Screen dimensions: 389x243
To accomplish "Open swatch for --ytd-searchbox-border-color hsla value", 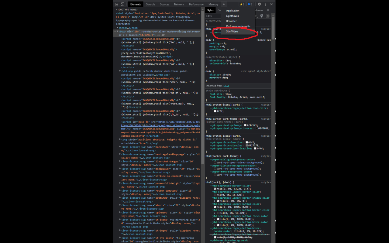I will point(215,189).
